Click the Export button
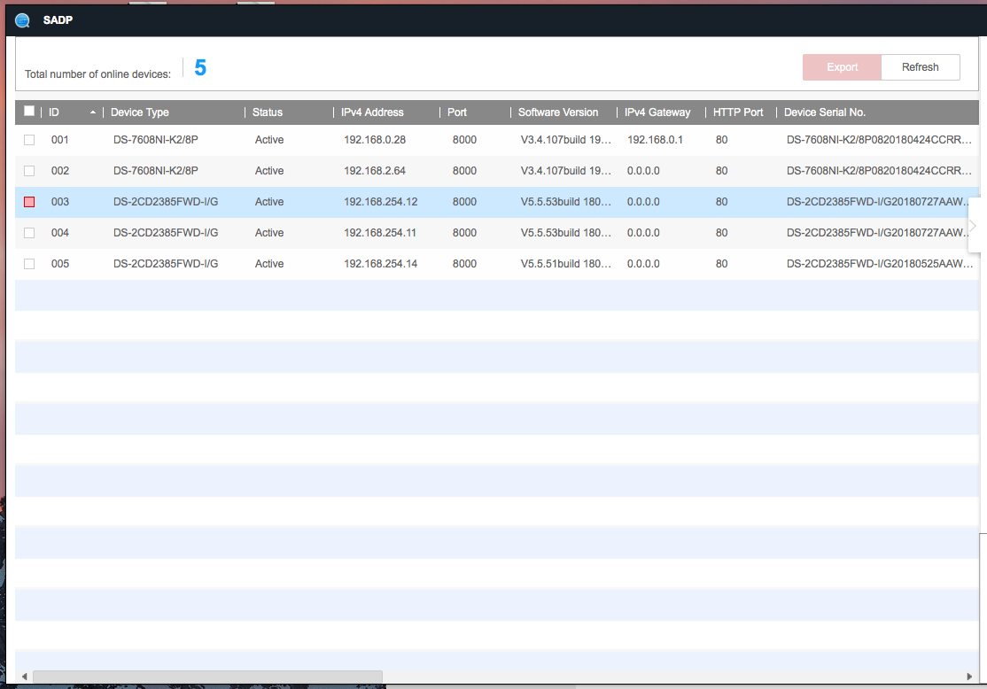 point(841,66)
